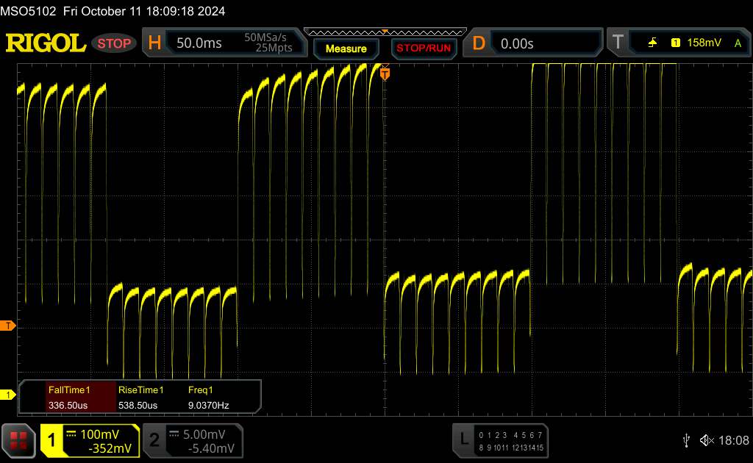Select the Freq1 measurement

coord(200,390)
